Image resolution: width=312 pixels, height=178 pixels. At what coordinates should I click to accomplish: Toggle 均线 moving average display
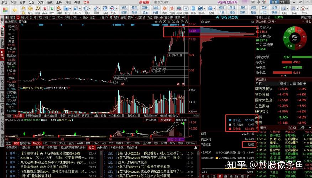(x=149, y=17)
